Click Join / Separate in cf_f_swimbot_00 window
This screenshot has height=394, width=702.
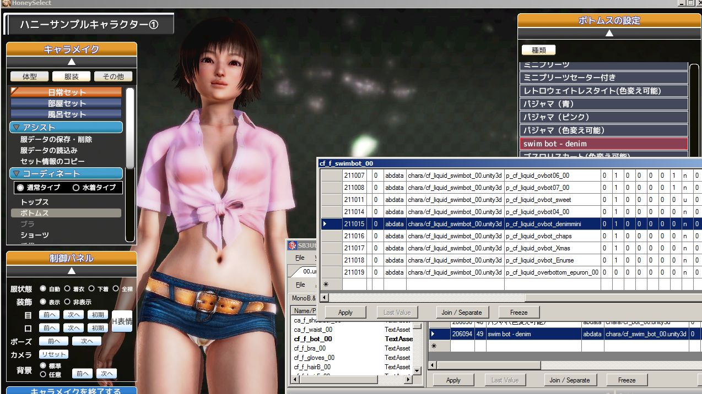click(461, 312)
